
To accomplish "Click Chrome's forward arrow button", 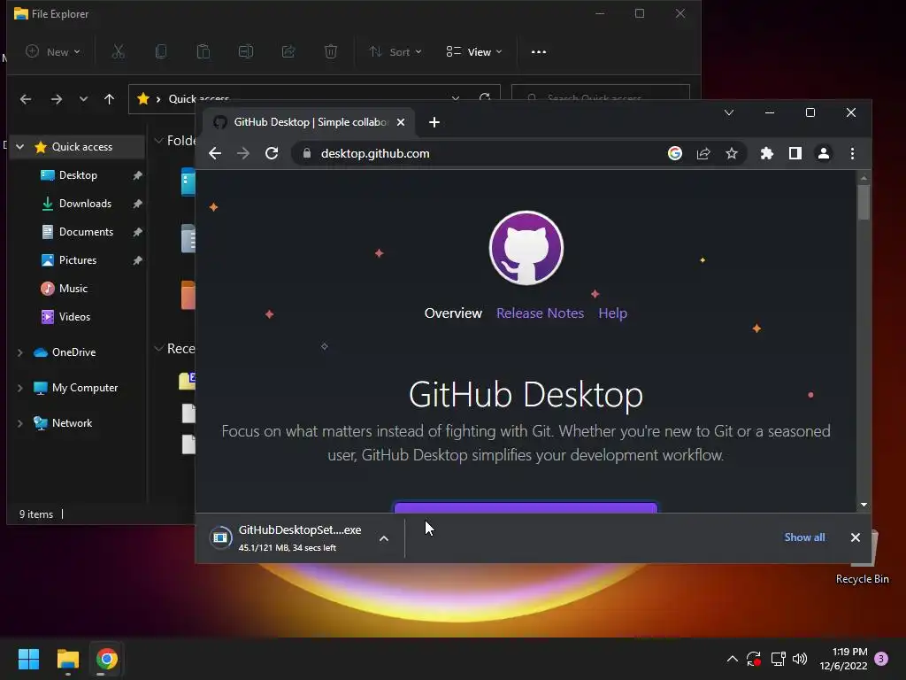I will pos(243,153).
